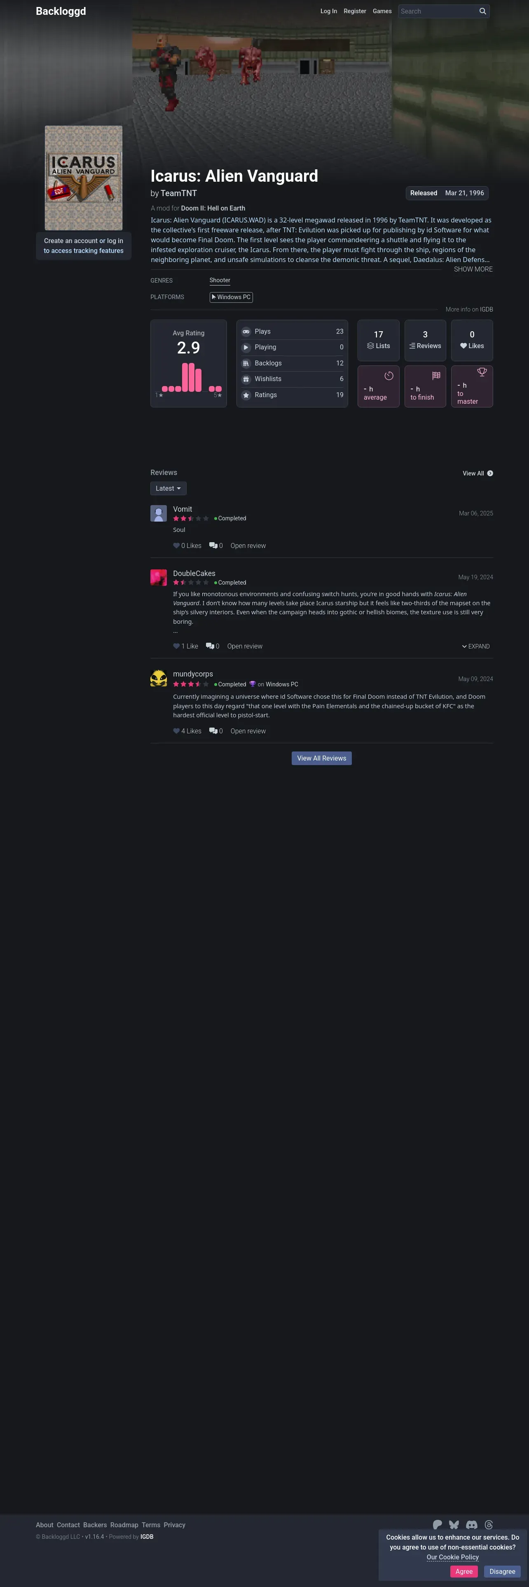Click the search magnifier icon

[482, 11]
